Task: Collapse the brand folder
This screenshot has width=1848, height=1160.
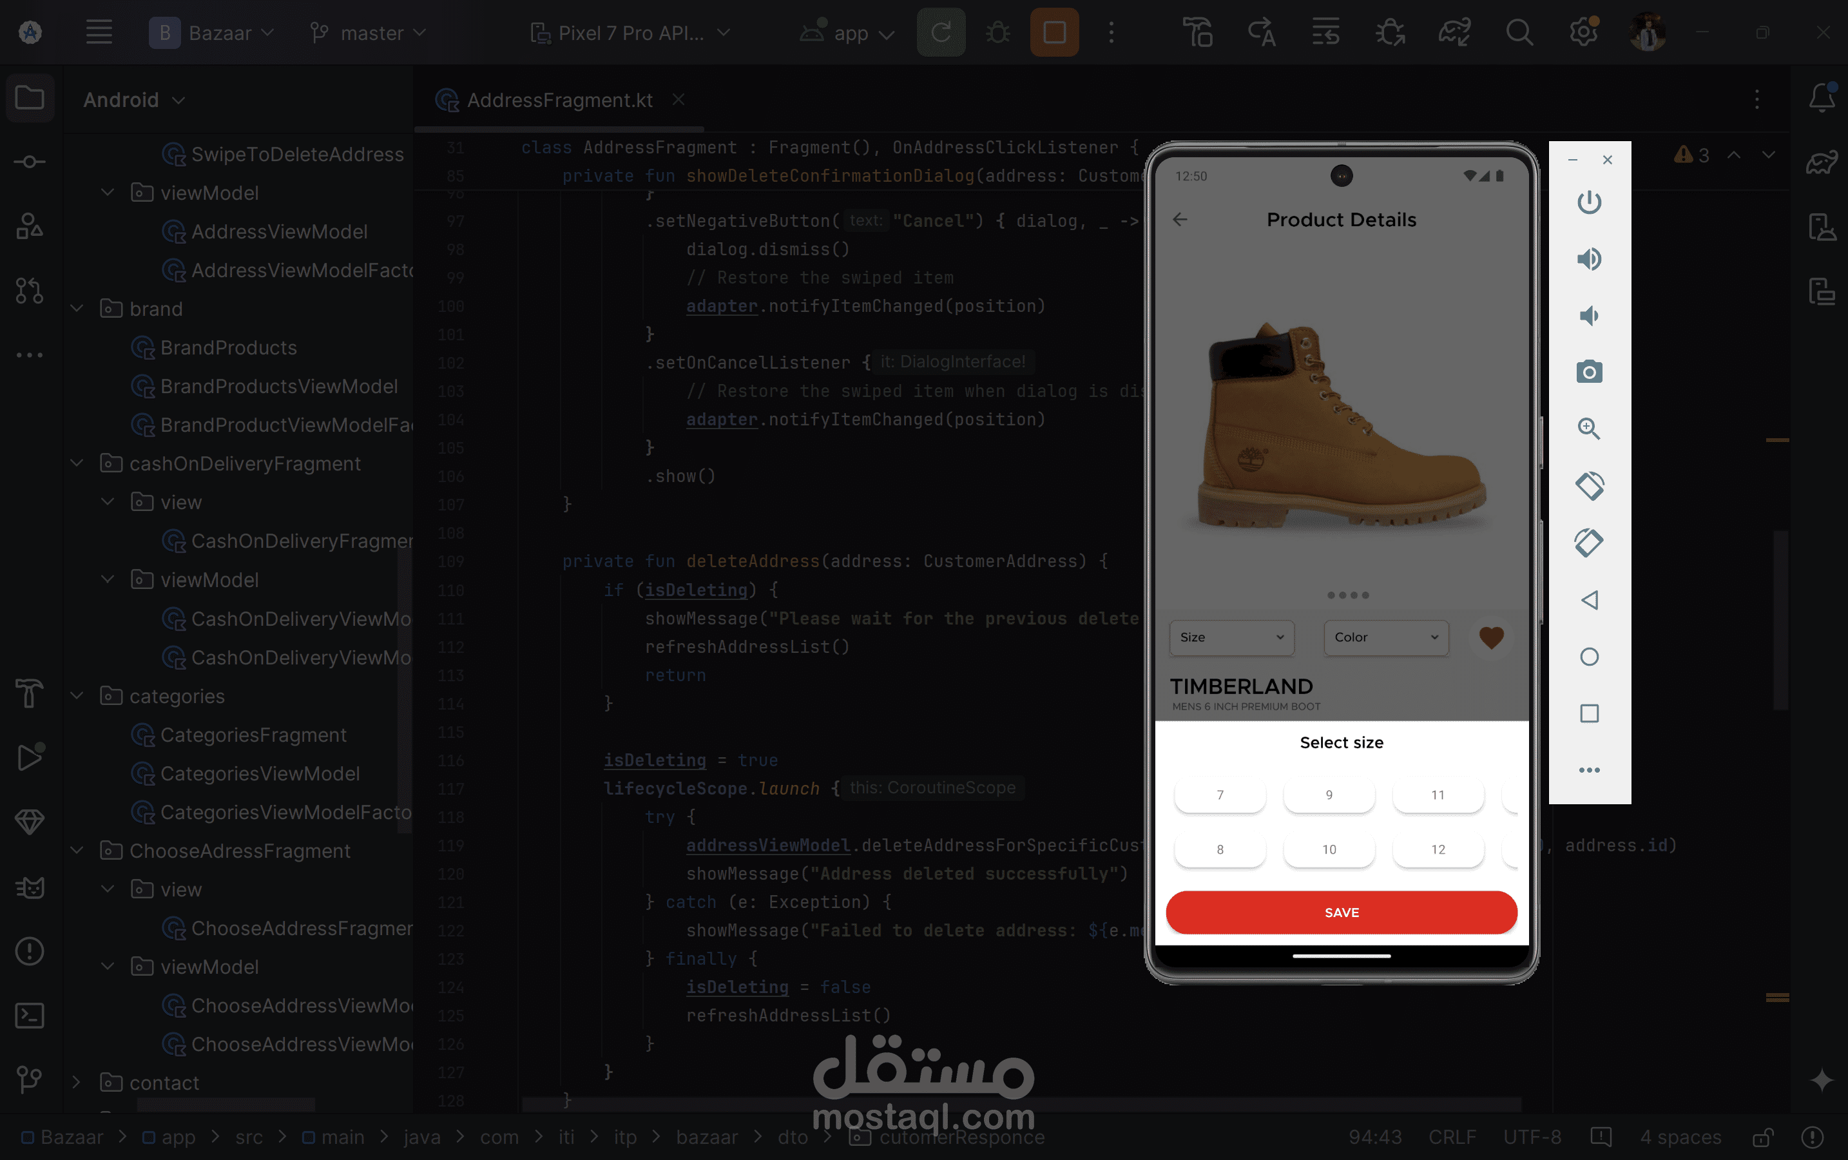Action: (77, 309)
